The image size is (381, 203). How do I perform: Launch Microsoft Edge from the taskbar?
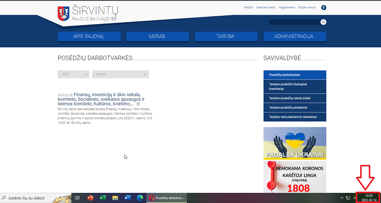[x=140, y=198]
